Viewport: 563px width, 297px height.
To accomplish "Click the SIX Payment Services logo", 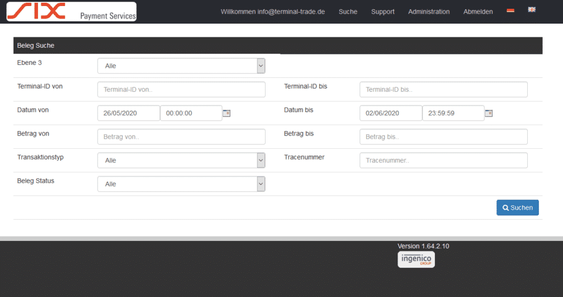I will pyautogui.click(x=71, y=12).
